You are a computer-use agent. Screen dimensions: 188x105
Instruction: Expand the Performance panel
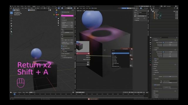tap(156, 91)
